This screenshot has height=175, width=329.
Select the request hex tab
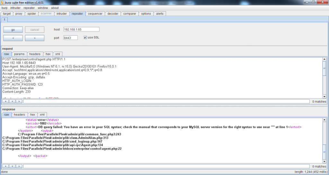(x=48, y=54)
